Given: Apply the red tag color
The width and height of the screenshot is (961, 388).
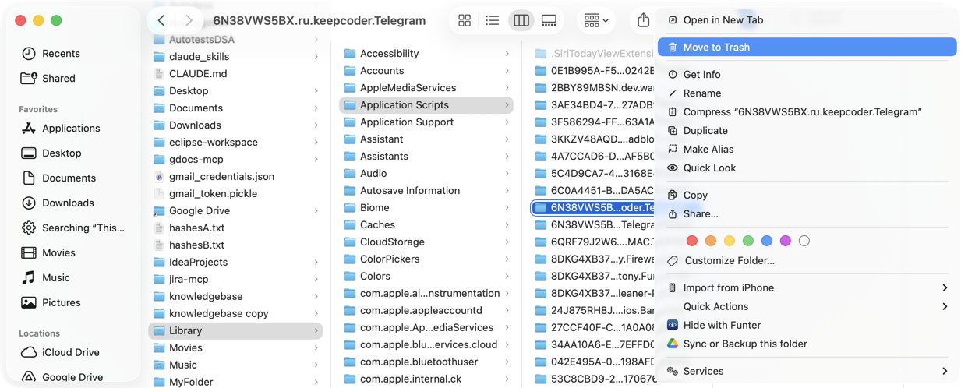Looking at the screenshot, I should coord(691,241).
